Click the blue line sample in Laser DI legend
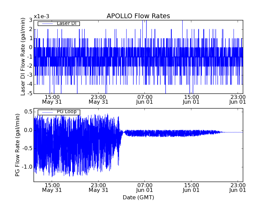 tap(47, 24)
